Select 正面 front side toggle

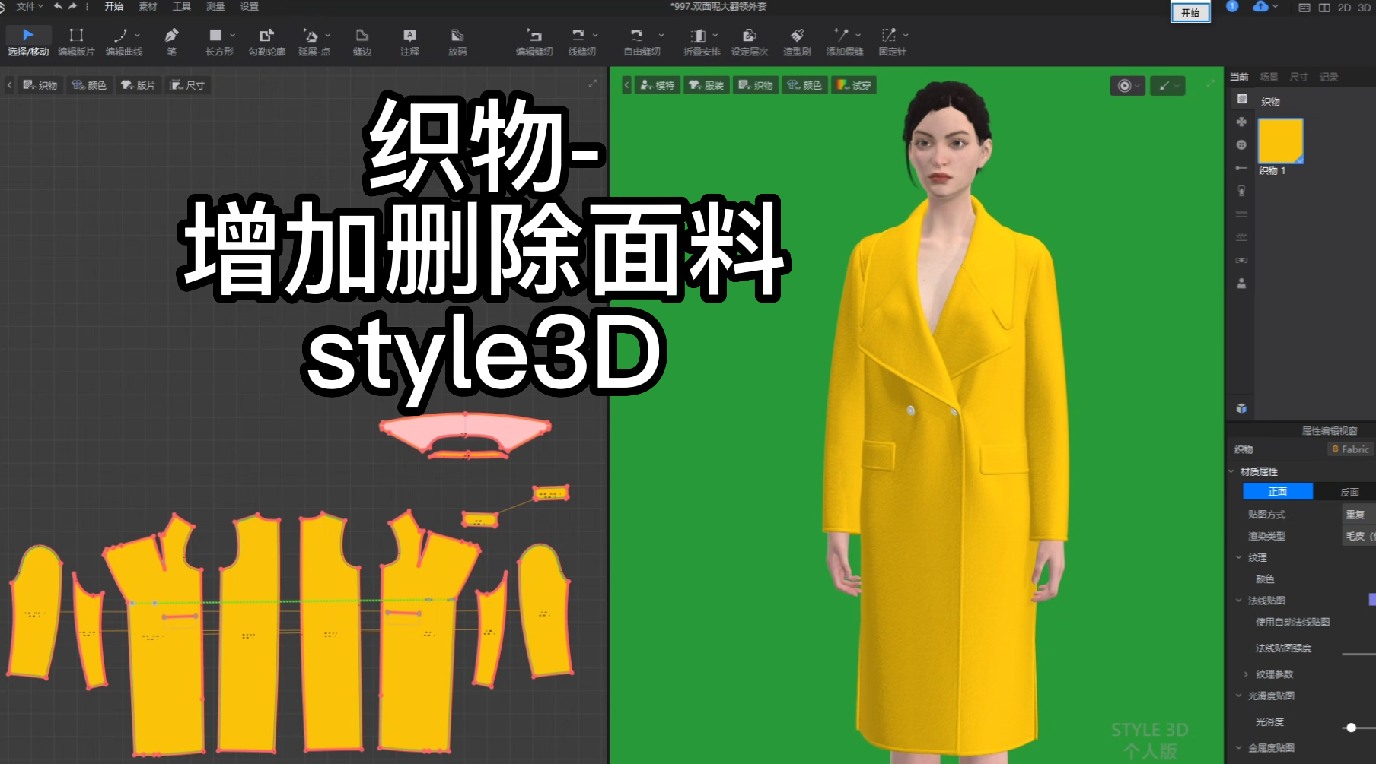click(1278, 492)
